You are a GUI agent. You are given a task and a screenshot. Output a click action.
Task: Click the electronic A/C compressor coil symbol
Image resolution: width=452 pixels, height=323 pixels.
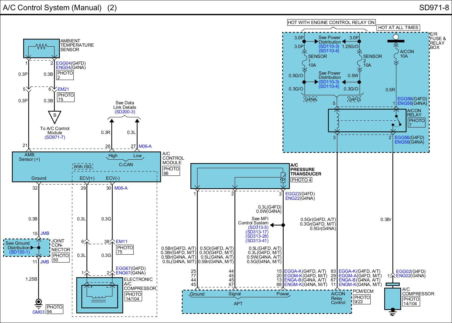(99, 297)
